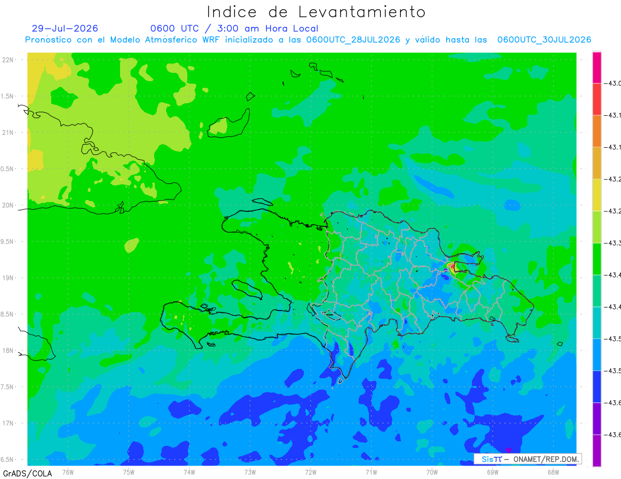Select longitude label '68W'
621x479 pixels.
[x=553, y=472]
